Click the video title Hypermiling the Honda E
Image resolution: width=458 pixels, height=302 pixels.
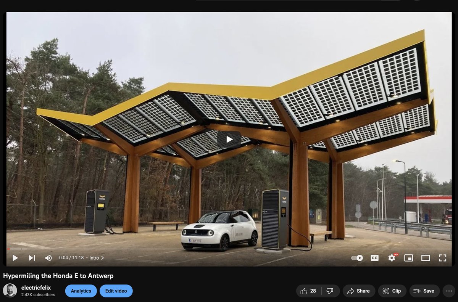[58, 276]
